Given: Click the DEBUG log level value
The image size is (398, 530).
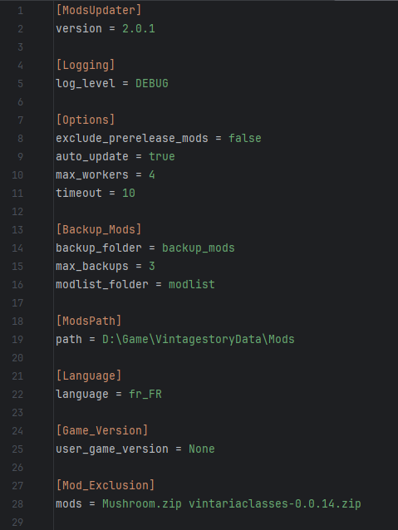Looking at the screenshot, I should click(x=152, y=83).
